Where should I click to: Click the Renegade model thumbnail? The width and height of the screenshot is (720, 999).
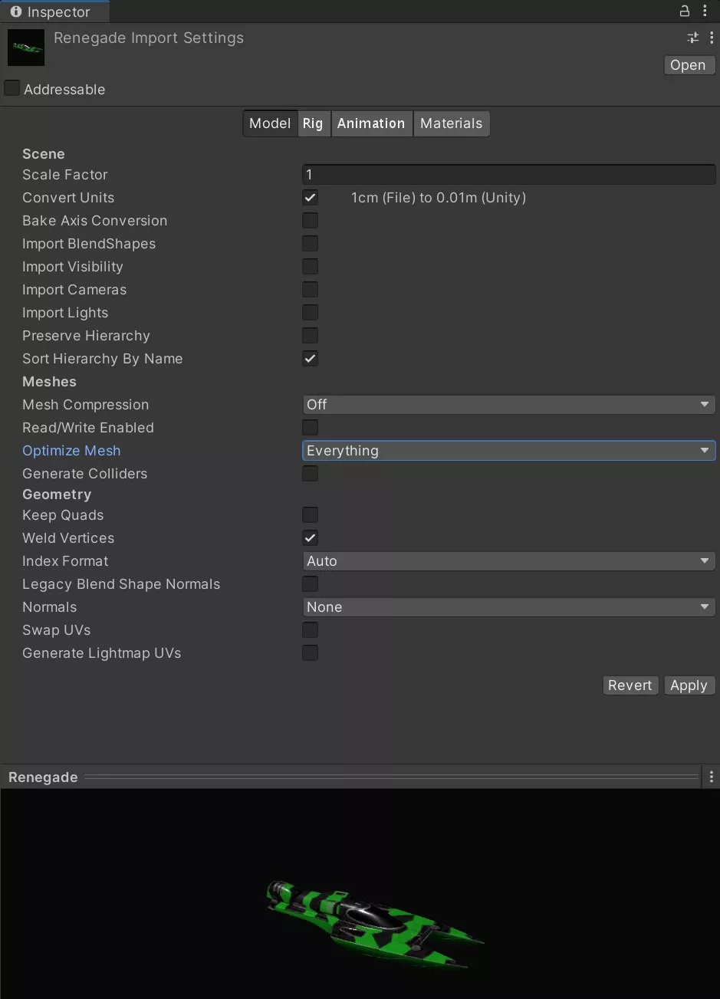pyautogui.click(x=25, y=47)
